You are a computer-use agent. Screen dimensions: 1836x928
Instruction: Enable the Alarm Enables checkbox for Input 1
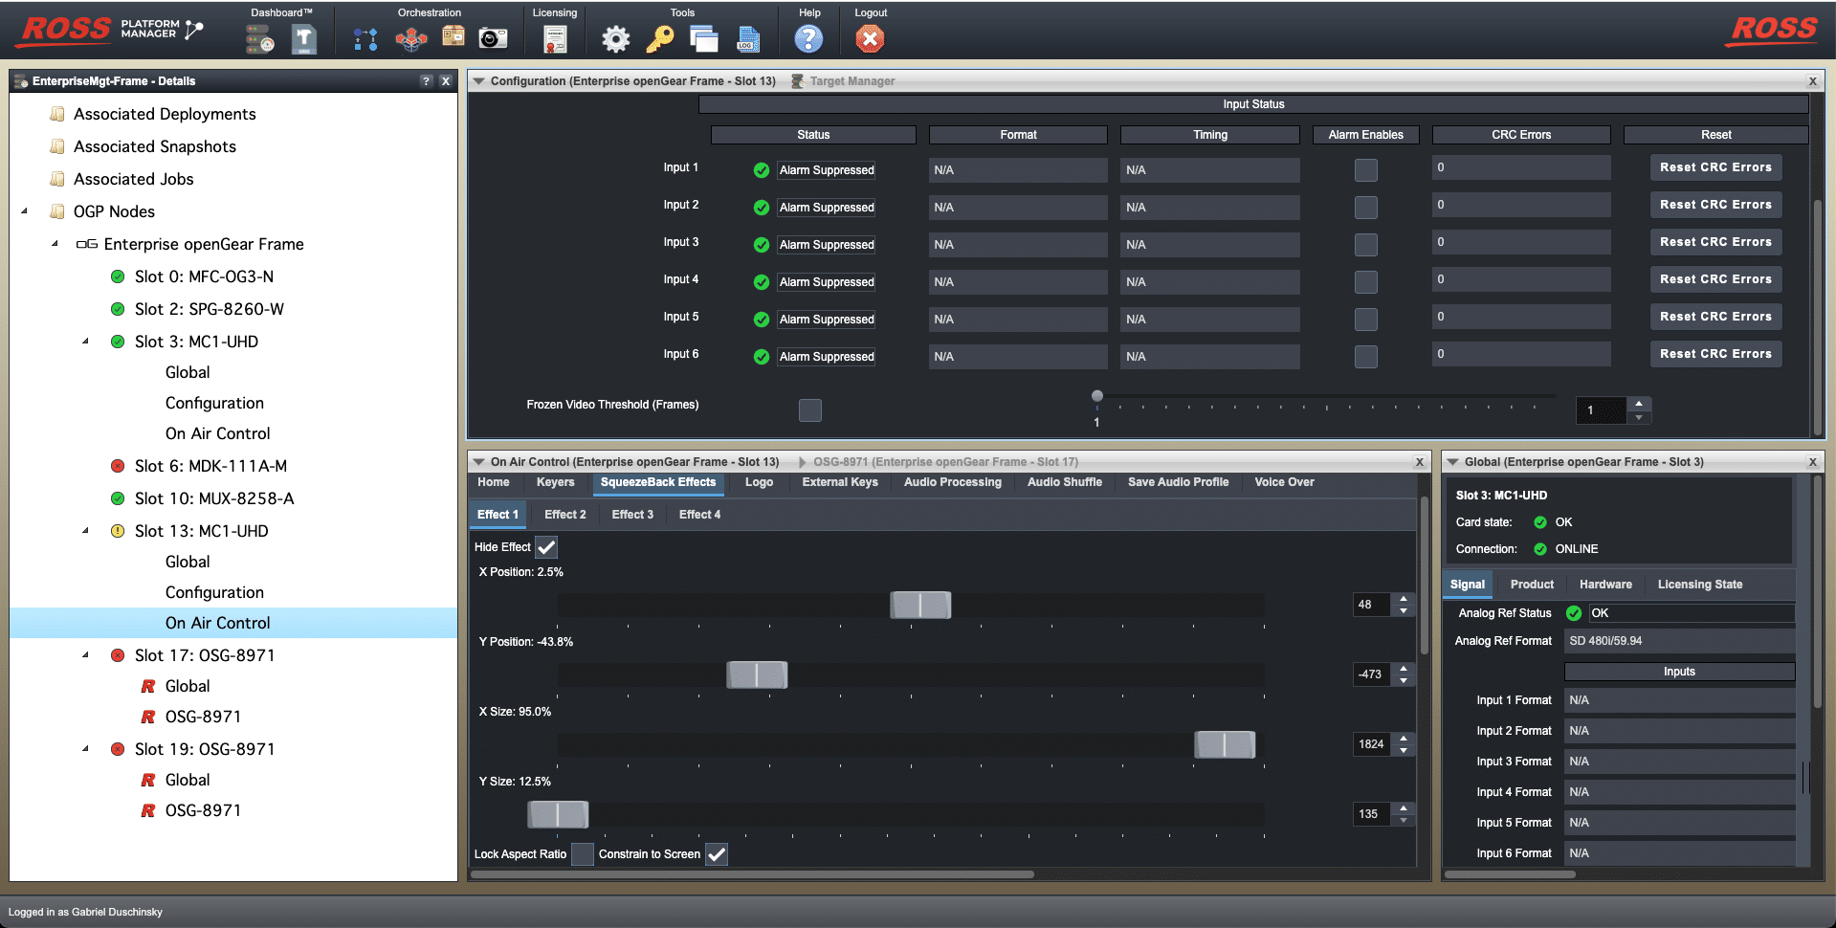pyautogui.click(x=1366, y=170)
